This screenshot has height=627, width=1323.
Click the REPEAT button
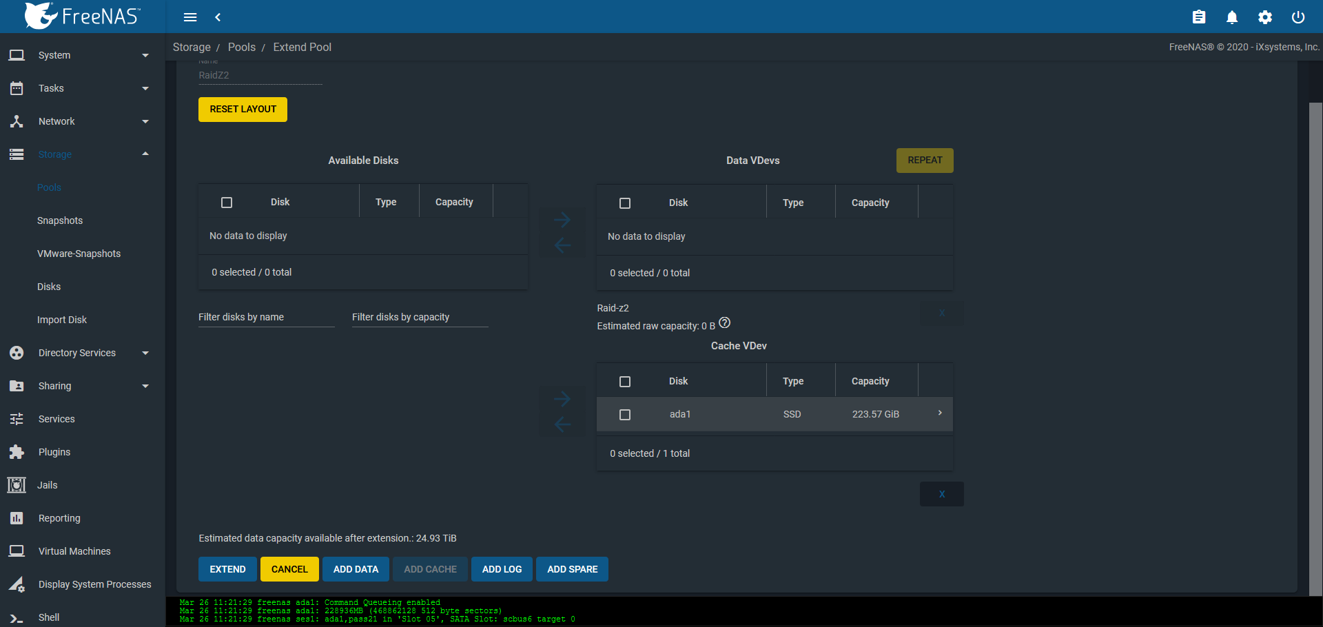point(925,161)
